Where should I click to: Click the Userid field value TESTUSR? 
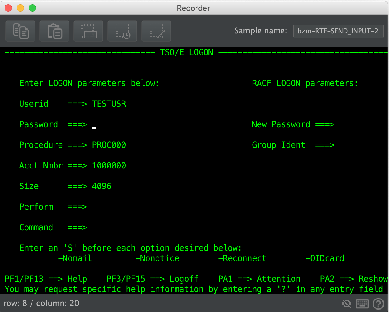[x=109, y=104]
